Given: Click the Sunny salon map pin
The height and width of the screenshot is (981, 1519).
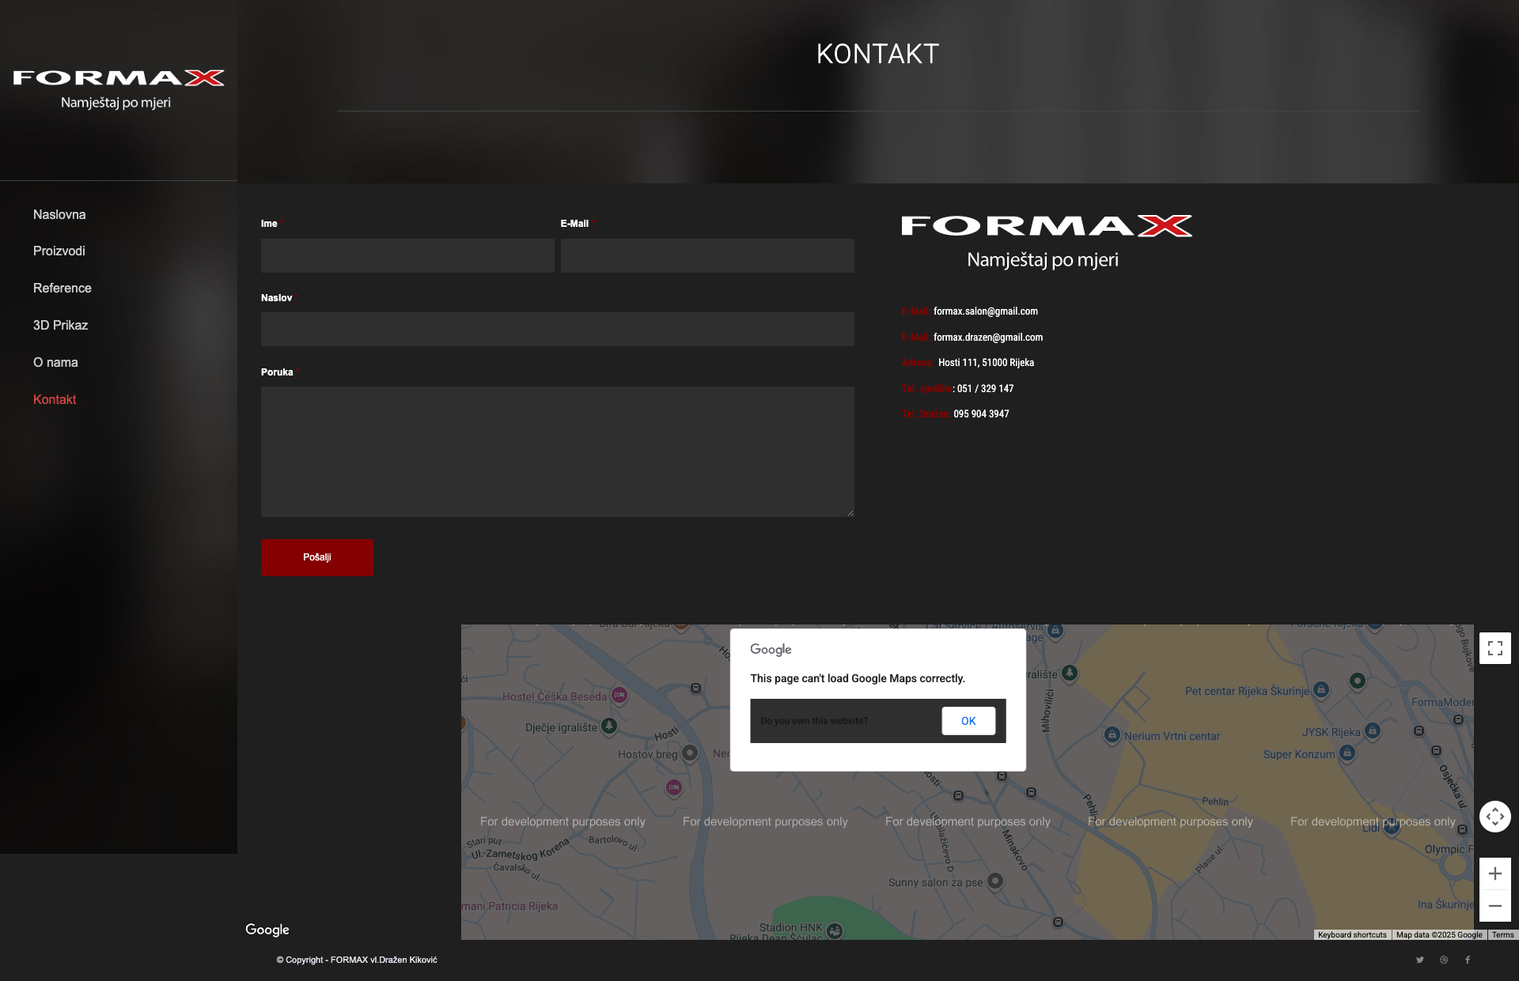Looking at the screenshot, I should tap(995, 881).
